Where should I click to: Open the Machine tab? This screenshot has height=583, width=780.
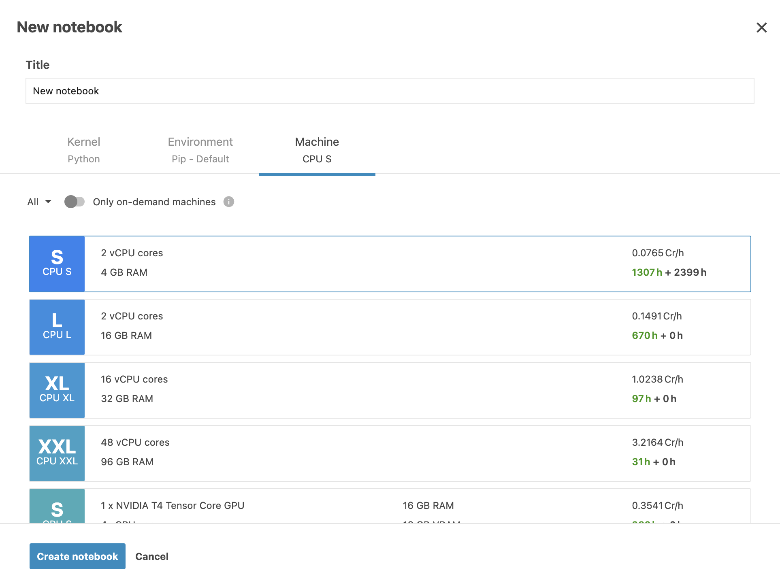pos(317,150)
